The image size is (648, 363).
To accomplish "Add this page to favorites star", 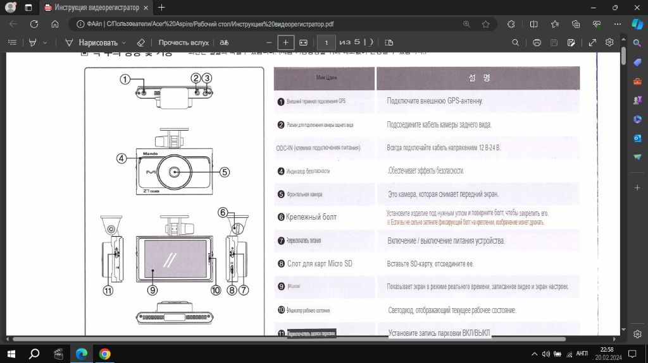I will coord(485,24).
